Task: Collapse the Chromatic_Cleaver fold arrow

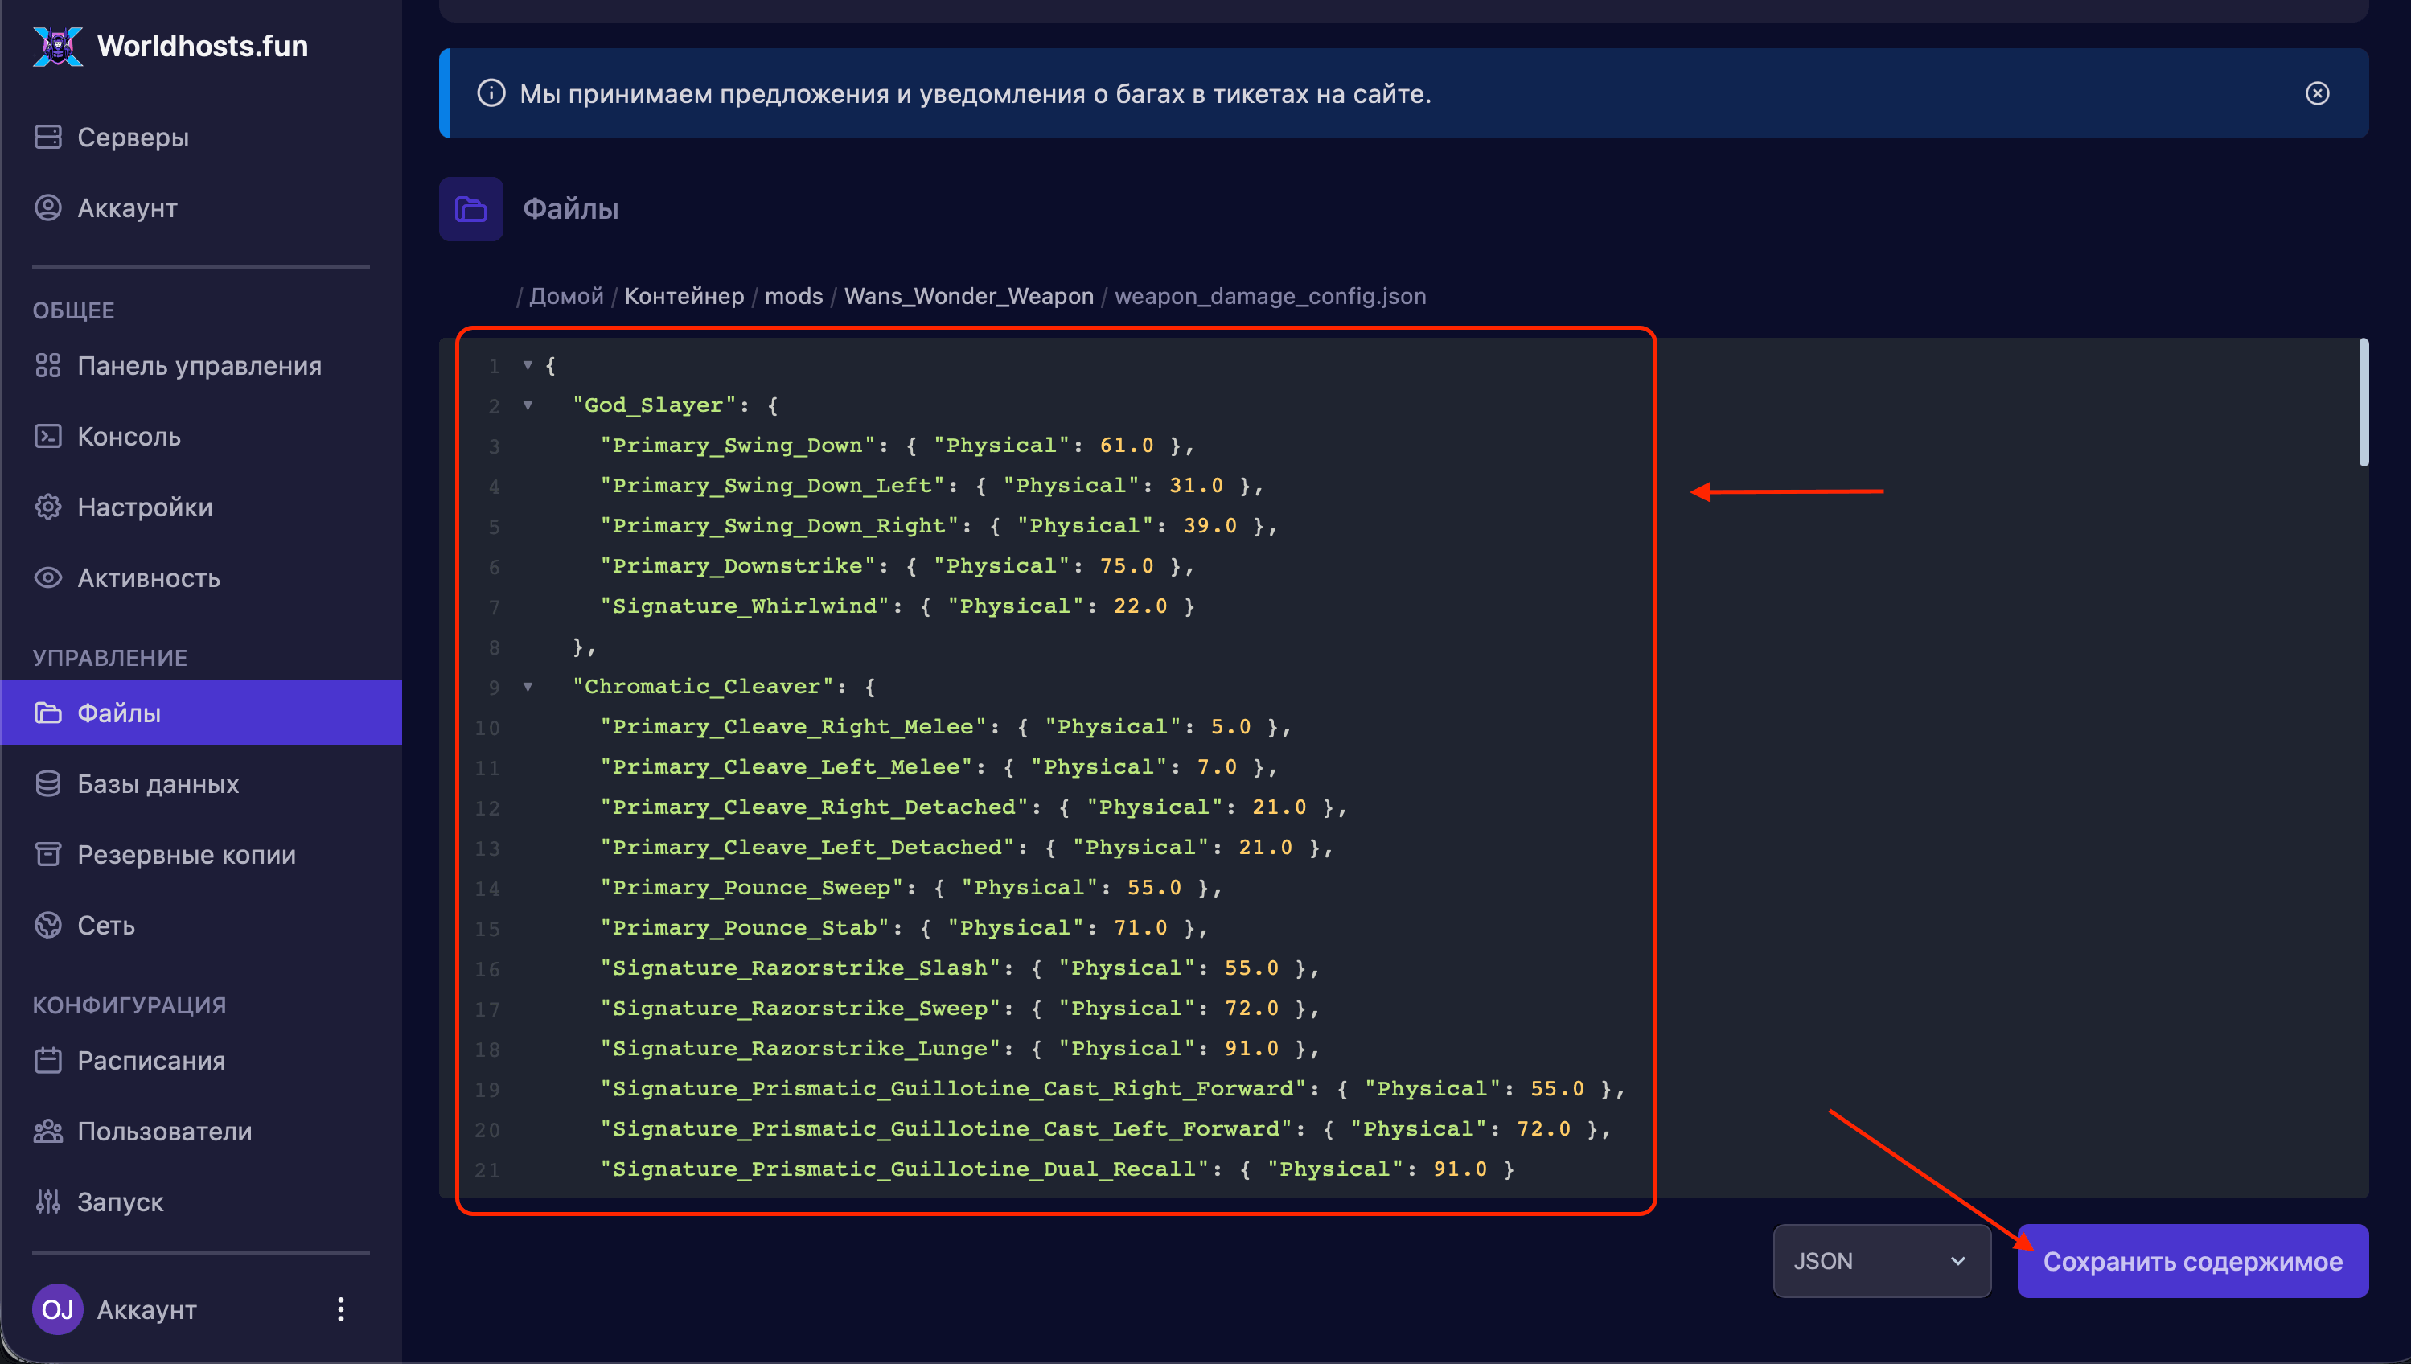Action: pos(528,687)
